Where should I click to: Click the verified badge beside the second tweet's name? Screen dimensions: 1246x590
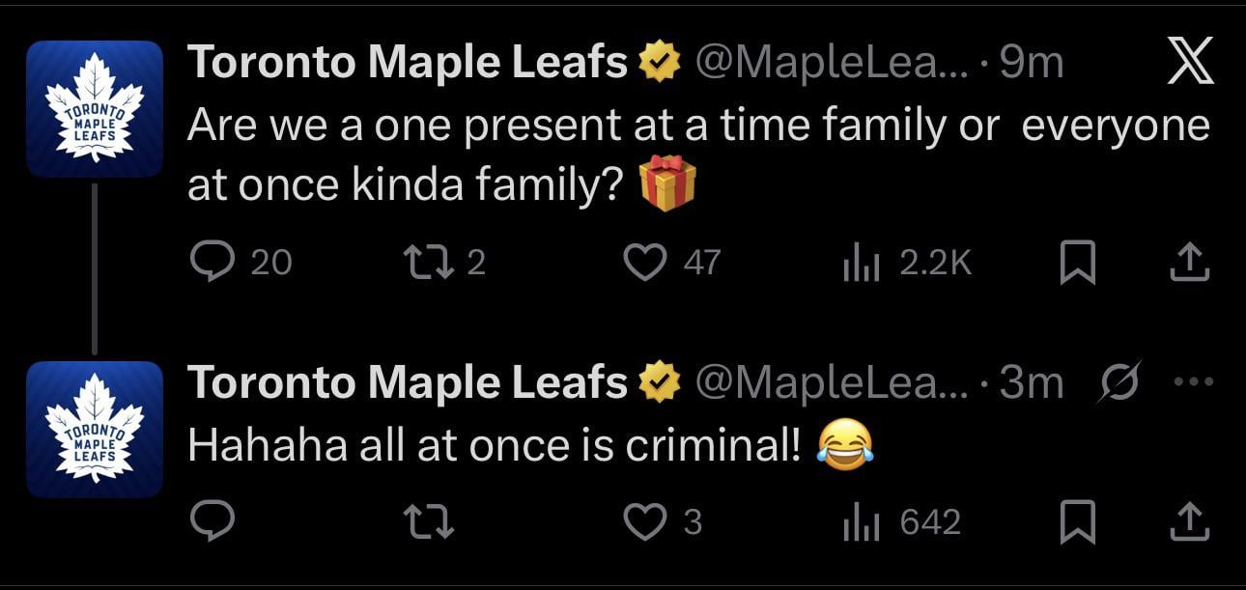661,381
